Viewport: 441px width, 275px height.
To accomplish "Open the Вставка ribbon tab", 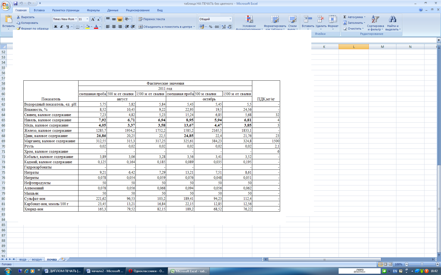I will (x=39, y=10).
